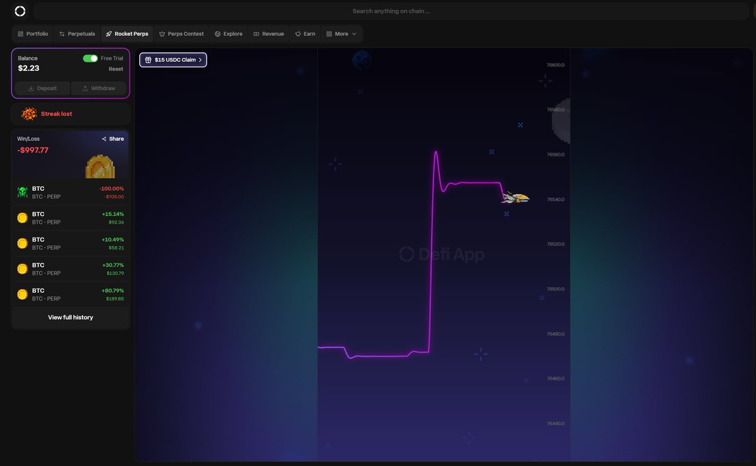
Task: Click the gift icon on USDC Claim
Action: [x=148, y=60]
